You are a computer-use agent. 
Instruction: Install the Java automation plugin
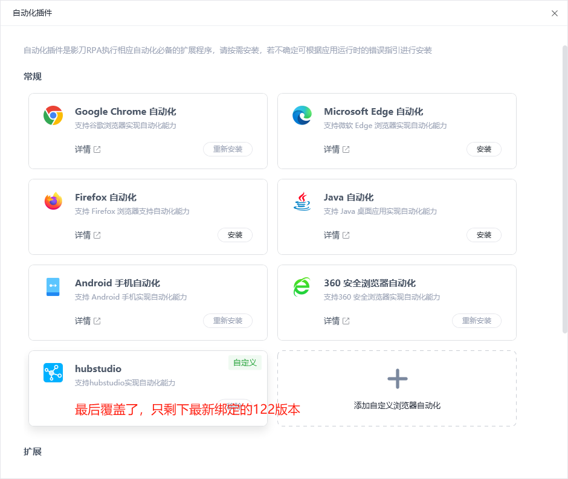tap(484, 235)
